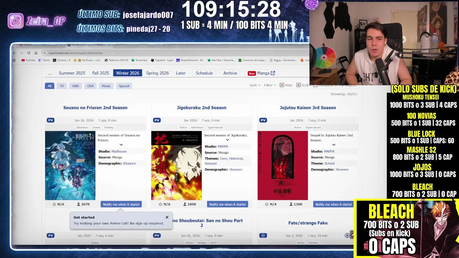Click member count icon showing 207K
Image resolution: width=459 pixels, height=258 pixels.
(x=79, y=204)
